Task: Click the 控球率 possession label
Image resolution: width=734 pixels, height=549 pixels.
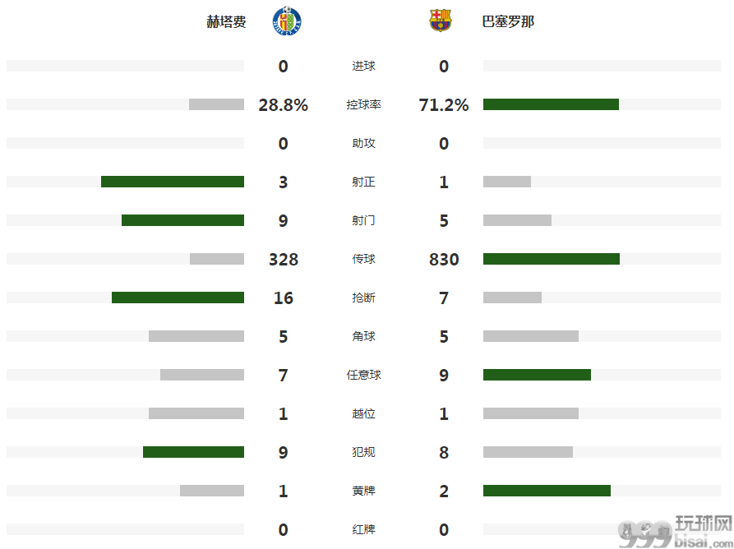Action: pos(364,104)
